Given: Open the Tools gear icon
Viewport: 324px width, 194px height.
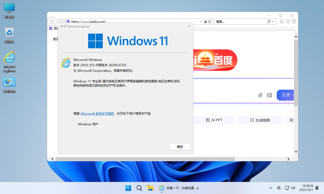Looking at the screenshot, I should point(294,21).
